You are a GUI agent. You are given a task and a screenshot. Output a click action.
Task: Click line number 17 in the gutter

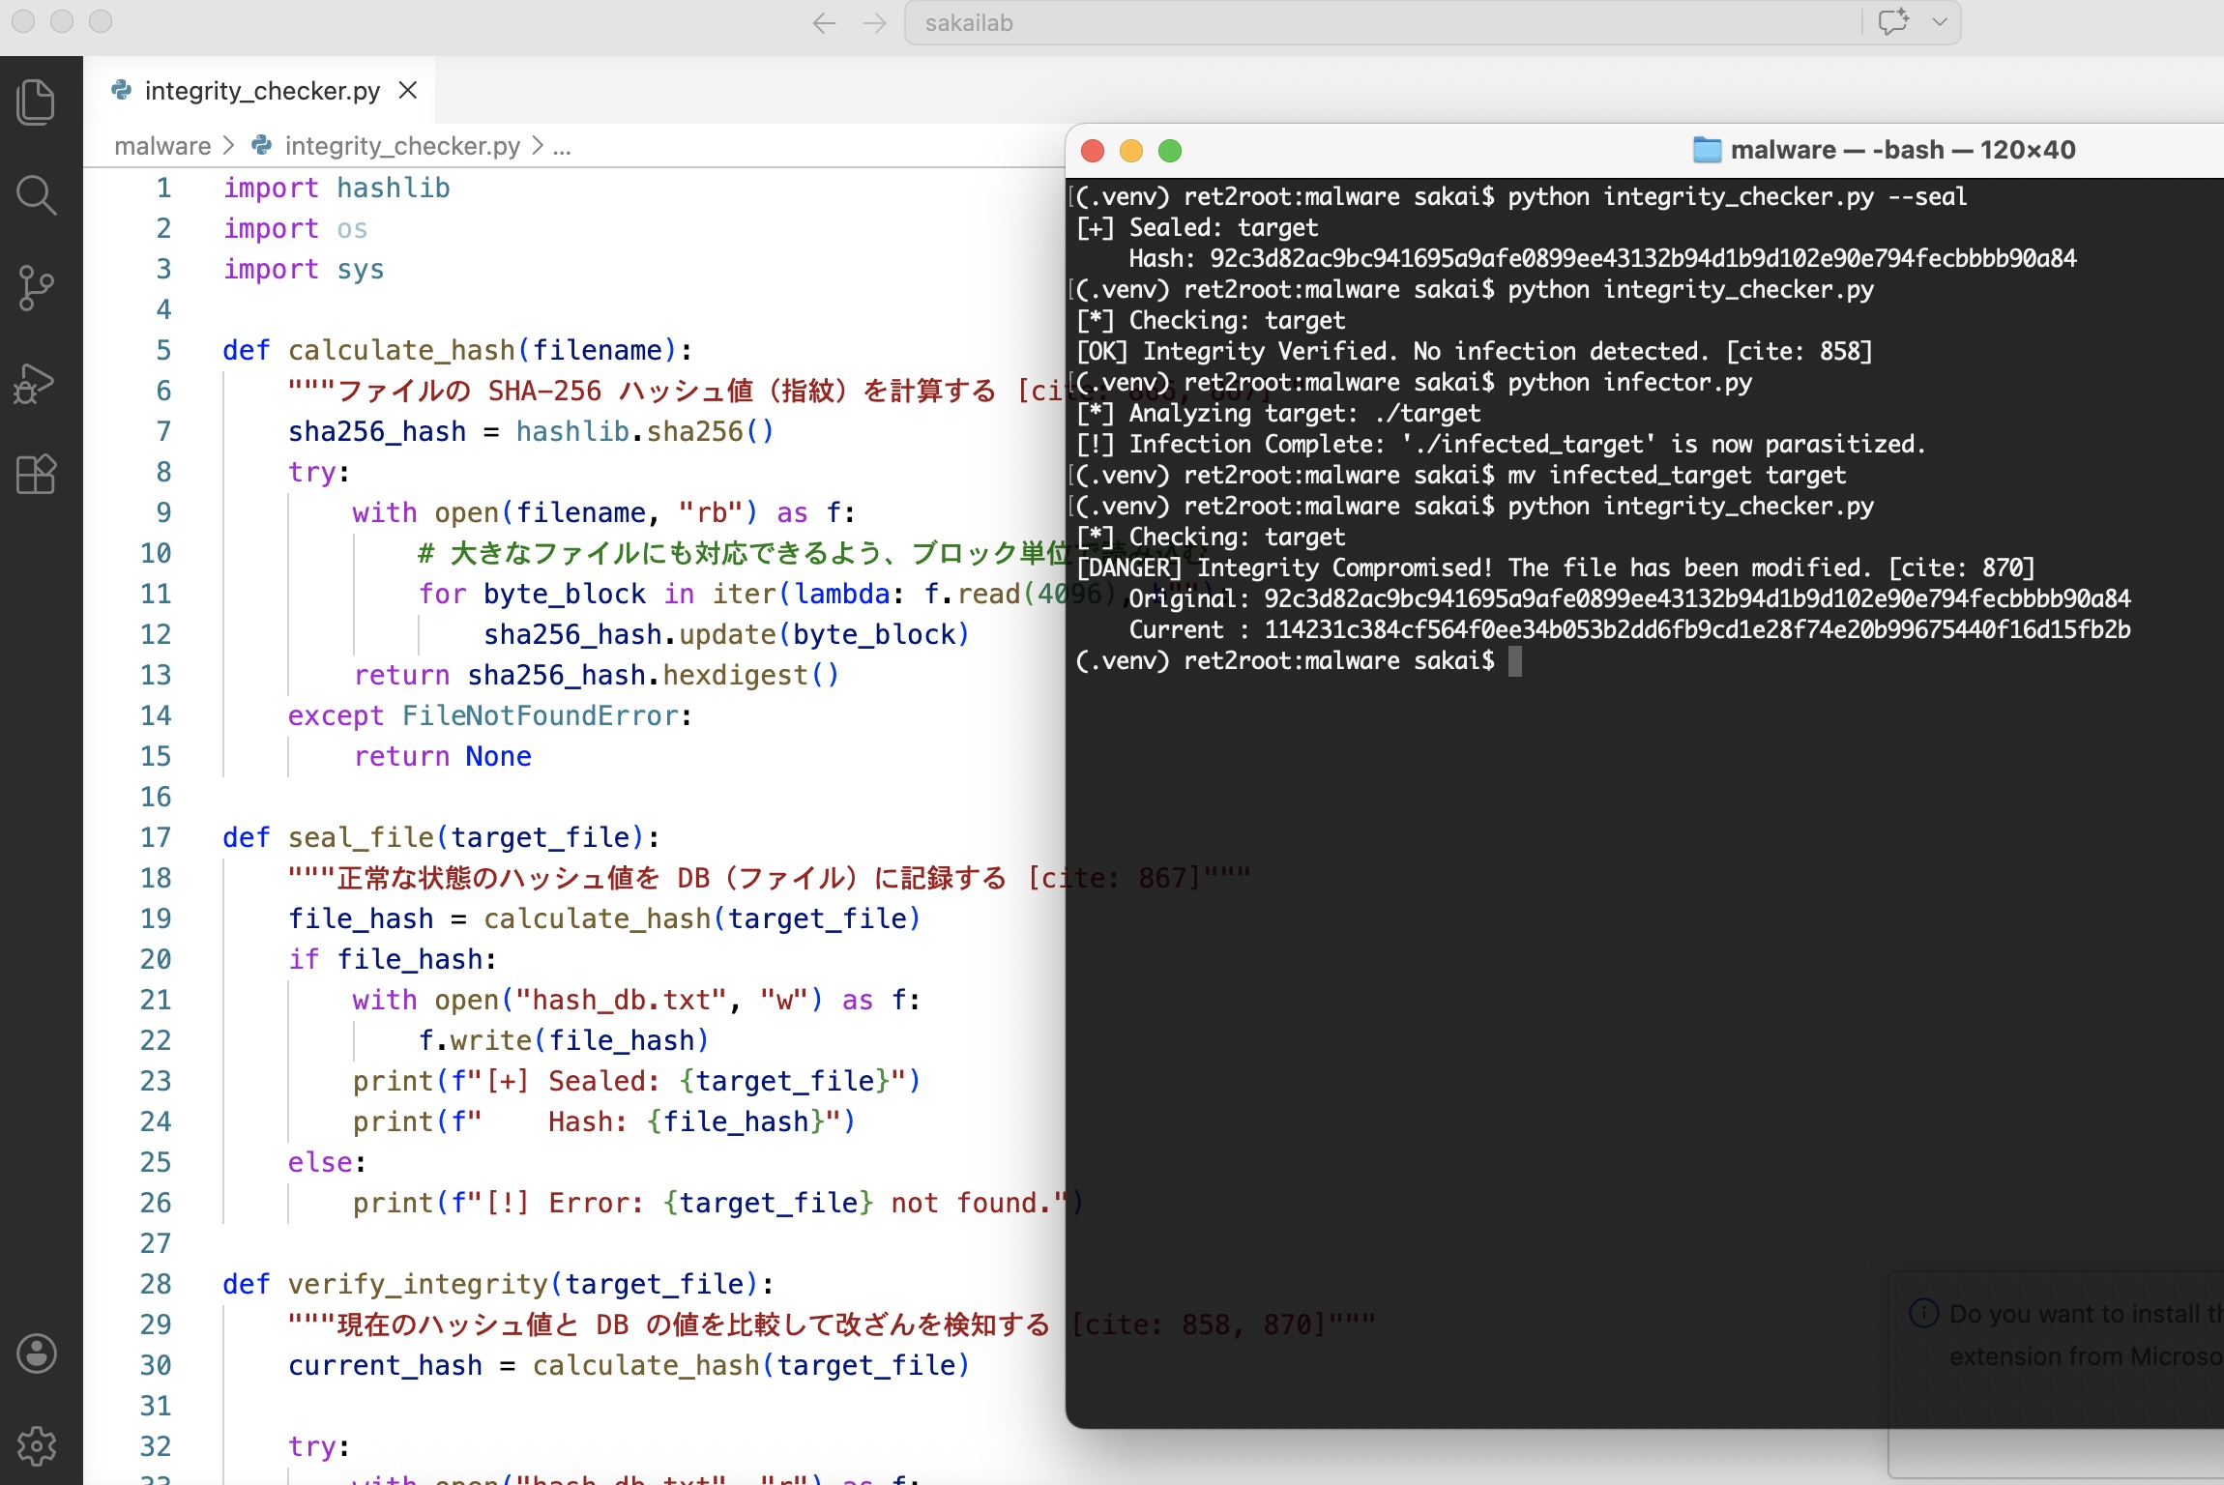pos(156,837)
